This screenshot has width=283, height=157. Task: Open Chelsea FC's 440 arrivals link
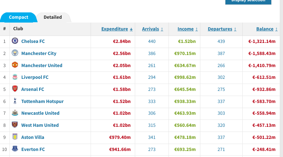tap(152, 41)
